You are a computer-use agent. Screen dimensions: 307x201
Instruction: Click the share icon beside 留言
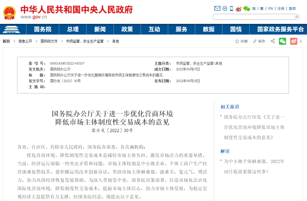tap(273, 41)
